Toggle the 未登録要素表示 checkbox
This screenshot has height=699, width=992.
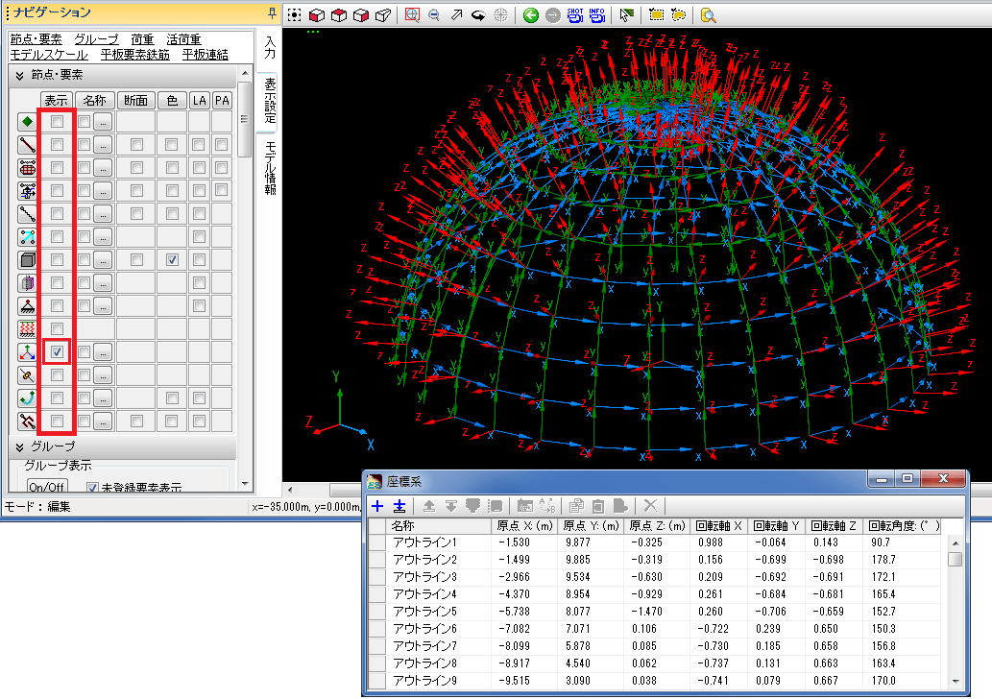93,487
